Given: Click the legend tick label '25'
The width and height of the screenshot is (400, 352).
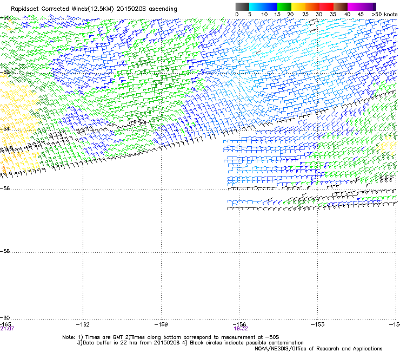Looking at the screenshot, I should (x=305, y=15).
